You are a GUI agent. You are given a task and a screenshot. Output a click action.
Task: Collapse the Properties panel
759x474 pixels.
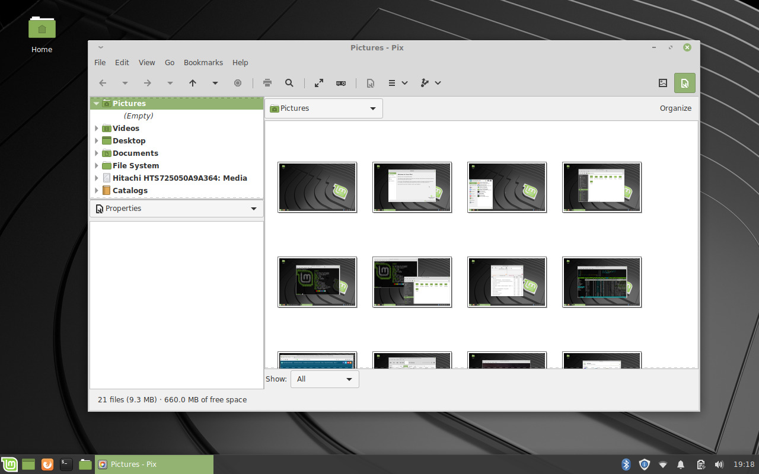pos(253,209)
